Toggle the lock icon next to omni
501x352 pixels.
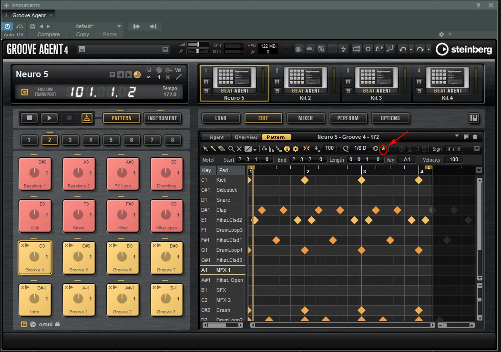tap(58, 324)
